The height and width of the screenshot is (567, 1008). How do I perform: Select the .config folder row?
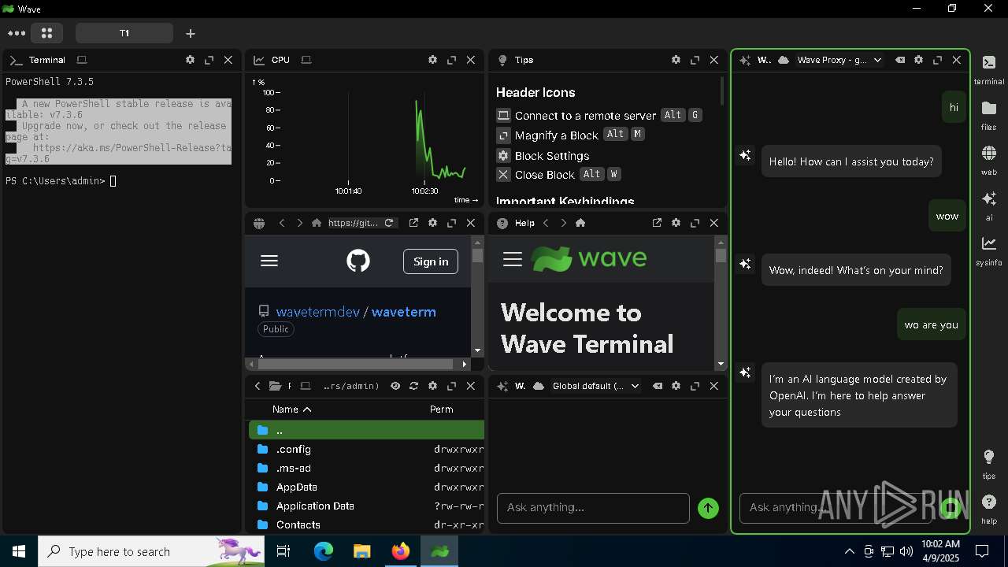tap(366, 449)
